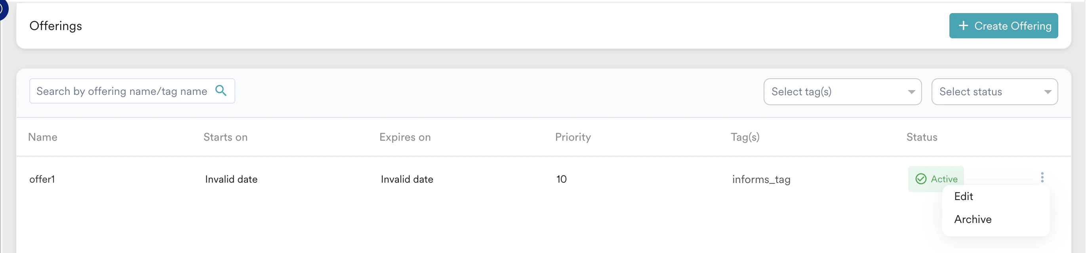1086x253 pixels.
Task: Open the three-dot menu for offer1
Action: [1042, 177]
